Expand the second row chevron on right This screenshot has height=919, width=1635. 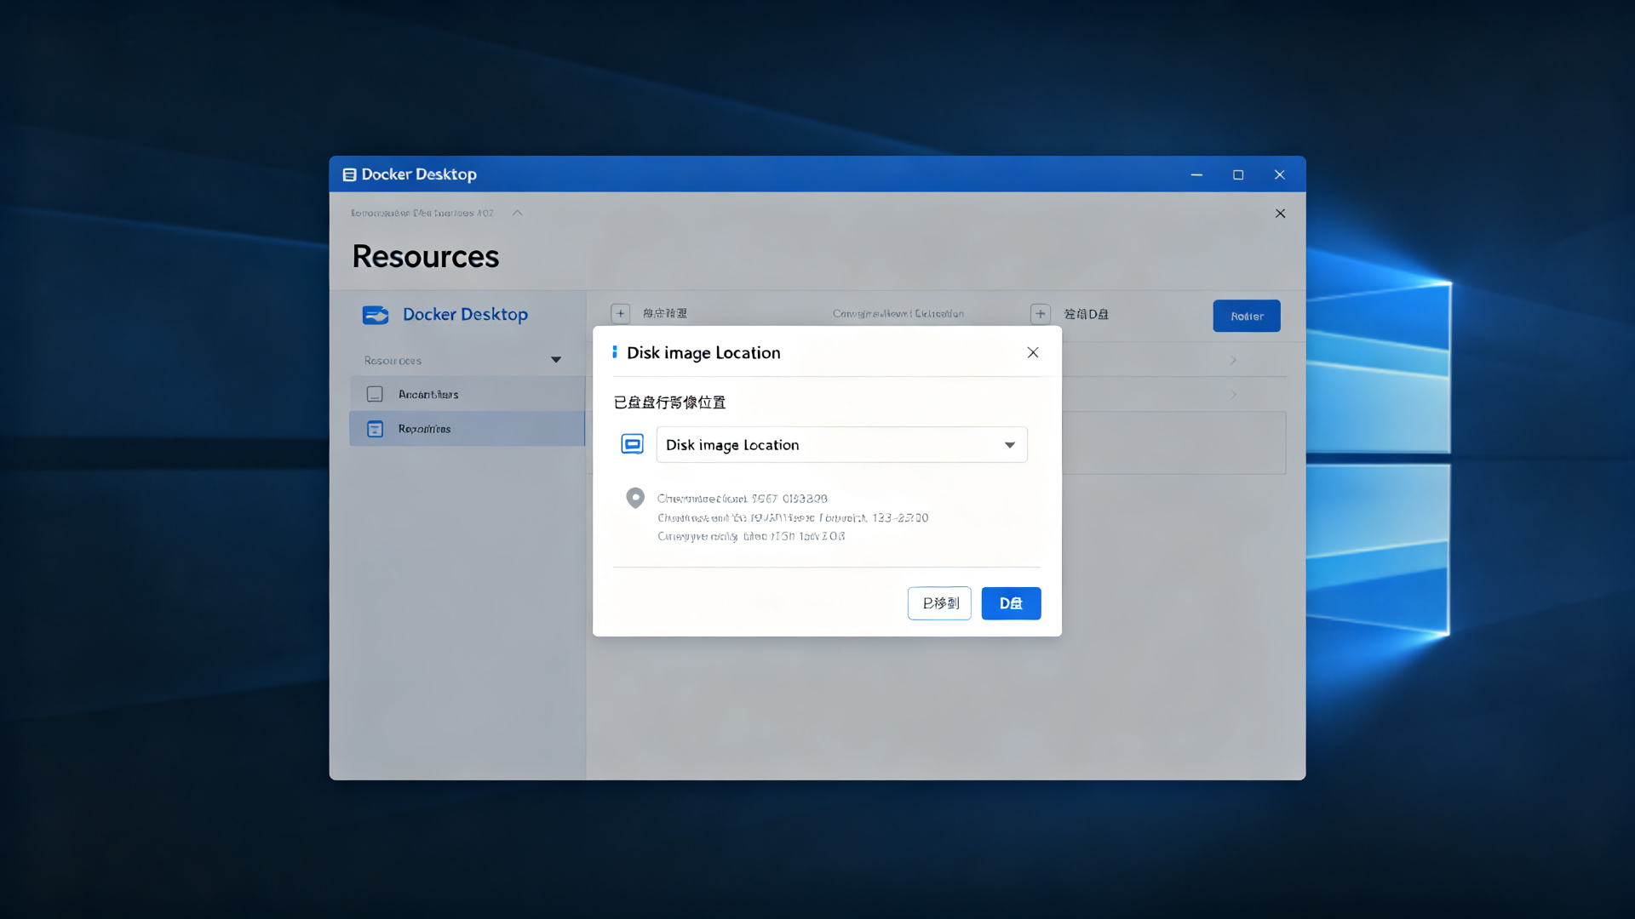(1233, 395)
